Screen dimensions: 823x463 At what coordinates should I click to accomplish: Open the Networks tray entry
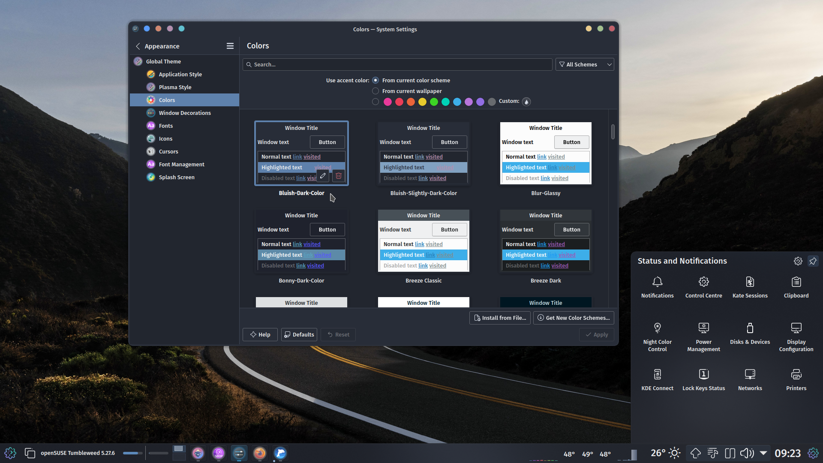pos(750,380)
